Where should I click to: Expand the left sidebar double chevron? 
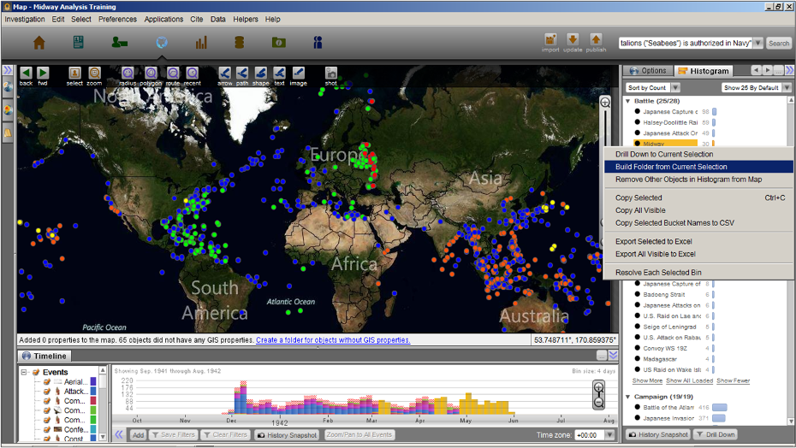tap(7, 70)
